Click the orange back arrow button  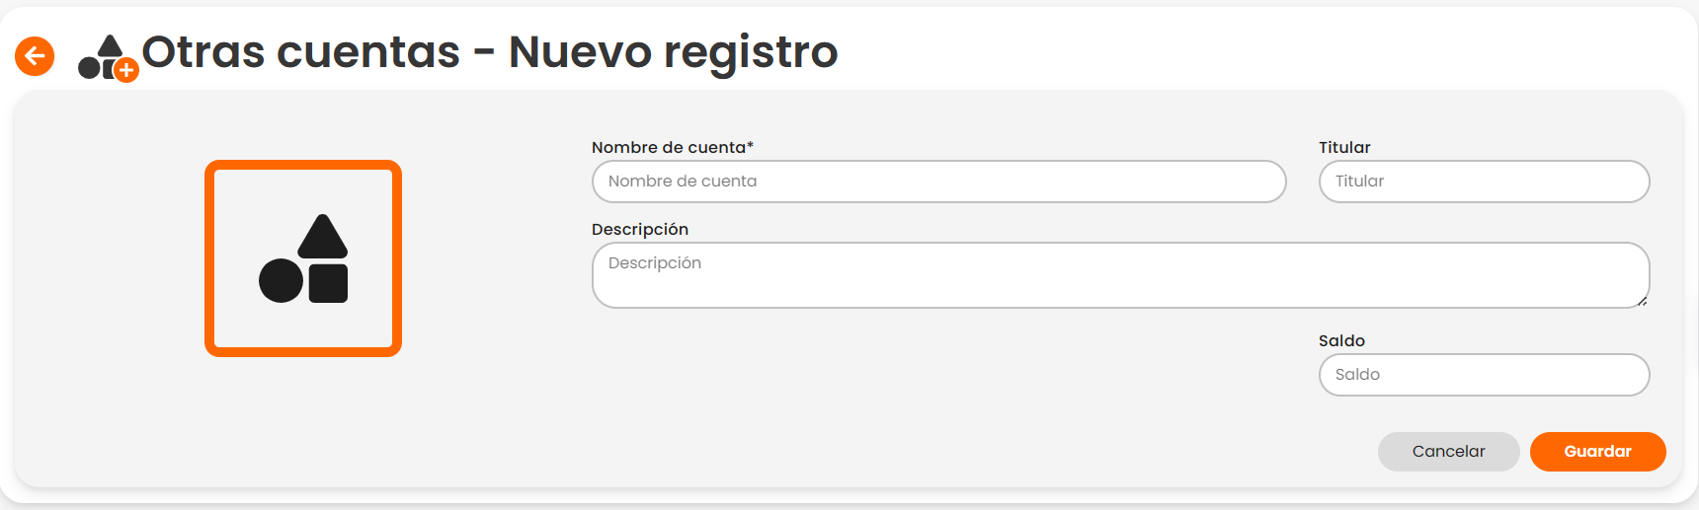click(35, 56)
